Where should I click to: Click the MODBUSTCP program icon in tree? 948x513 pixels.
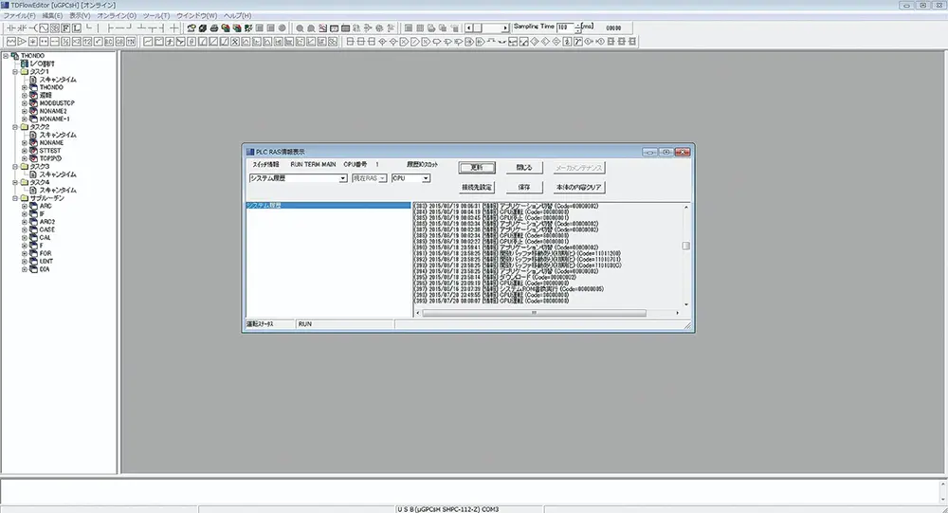tap(32, 102)
